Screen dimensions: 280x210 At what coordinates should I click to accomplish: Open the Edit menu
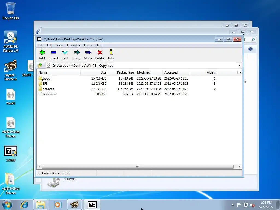[50, 45]
